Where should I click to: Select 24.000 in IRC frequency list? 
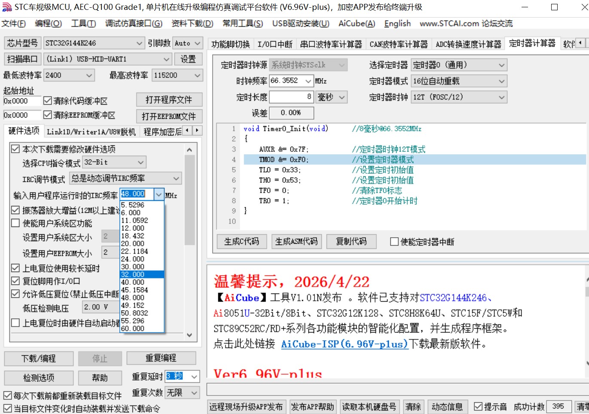pos(142,259)
